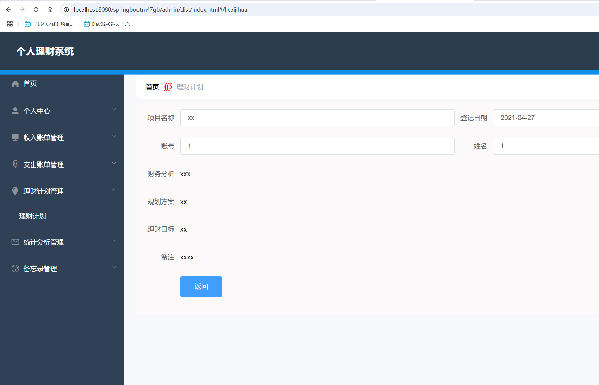Image resolution: width=599 pixels, height=385 pixels.
Task: Click the browser back arrow
Action: 9,9
